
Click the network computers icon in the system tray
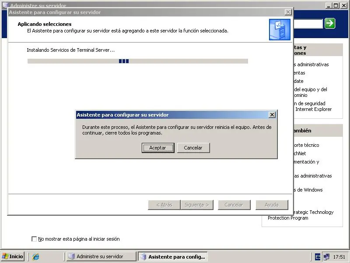point(326,256)
